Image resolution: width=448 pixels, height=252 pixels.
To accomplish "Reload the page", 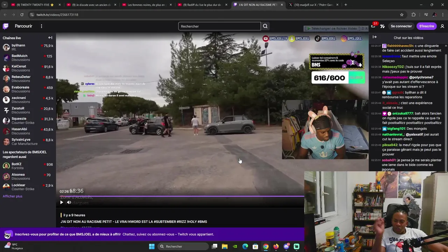I will (22, 15).
